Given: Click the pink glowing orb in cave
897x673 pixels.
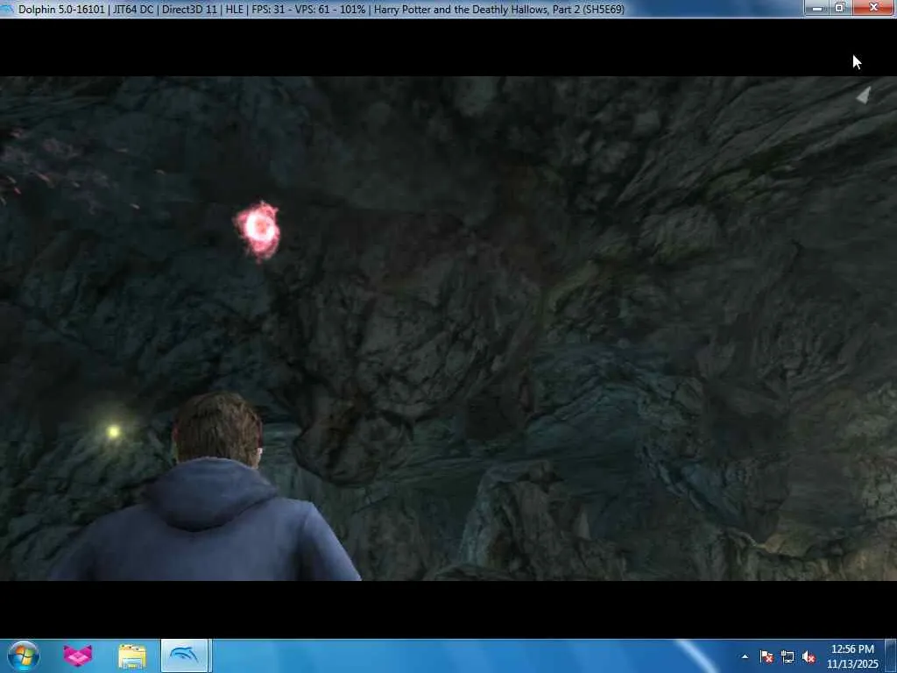Looking at the screenshot, I should point(258,230).
